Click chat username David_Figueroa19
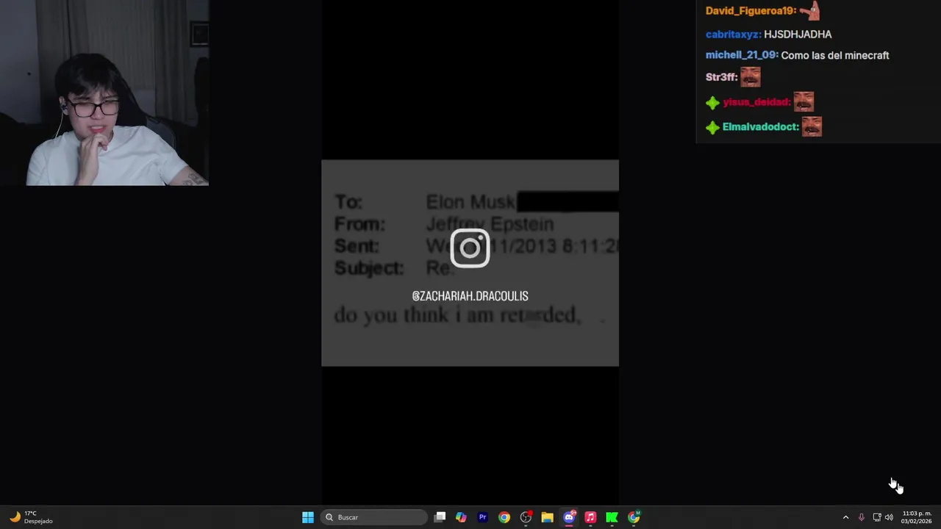Image resolution: width=941 pixels, height=529 pixels. coord(751,11)
